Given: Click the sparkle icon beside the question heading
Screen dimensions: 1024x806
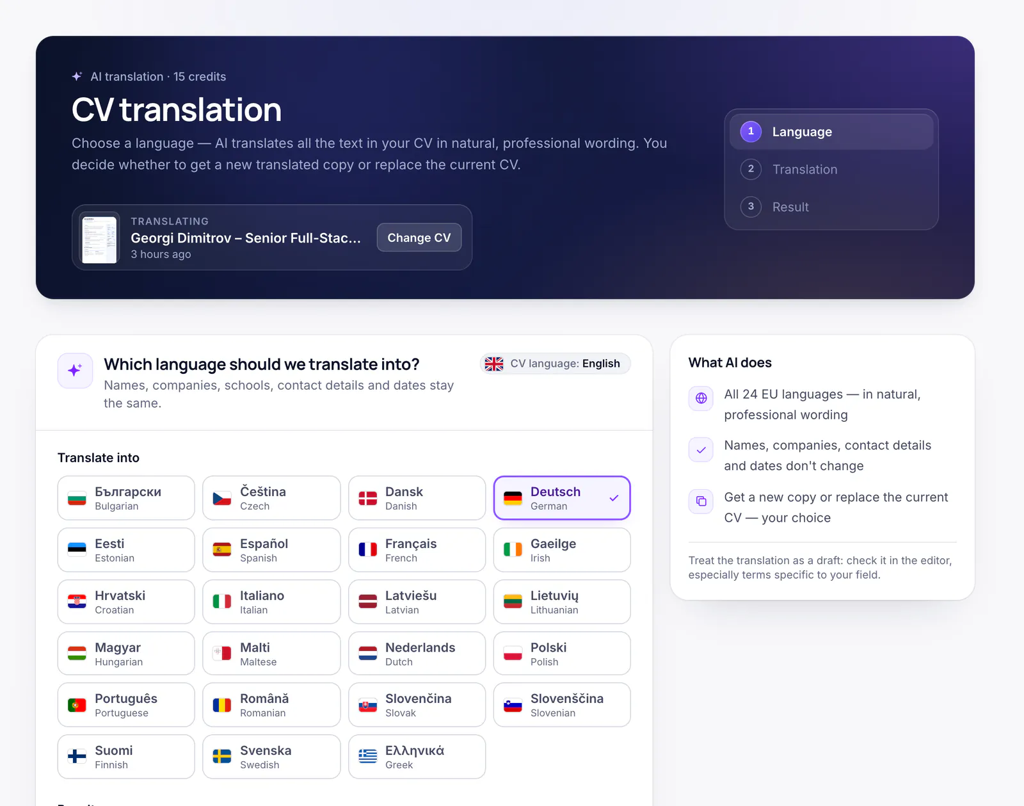Looking at the screenshot, I should (x=75, y=371).
